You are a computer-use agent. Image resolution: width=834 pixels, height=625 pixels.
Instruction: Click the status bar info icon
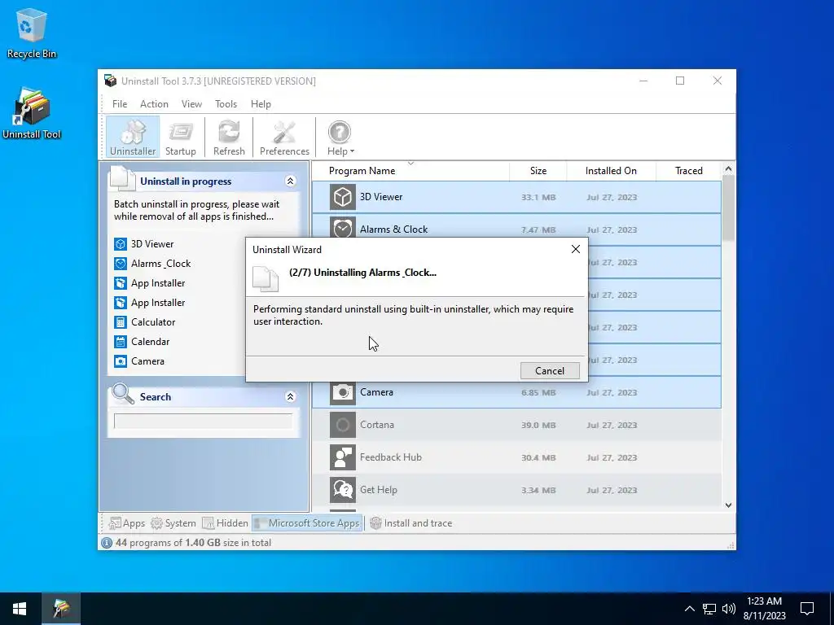pos(107,543)
